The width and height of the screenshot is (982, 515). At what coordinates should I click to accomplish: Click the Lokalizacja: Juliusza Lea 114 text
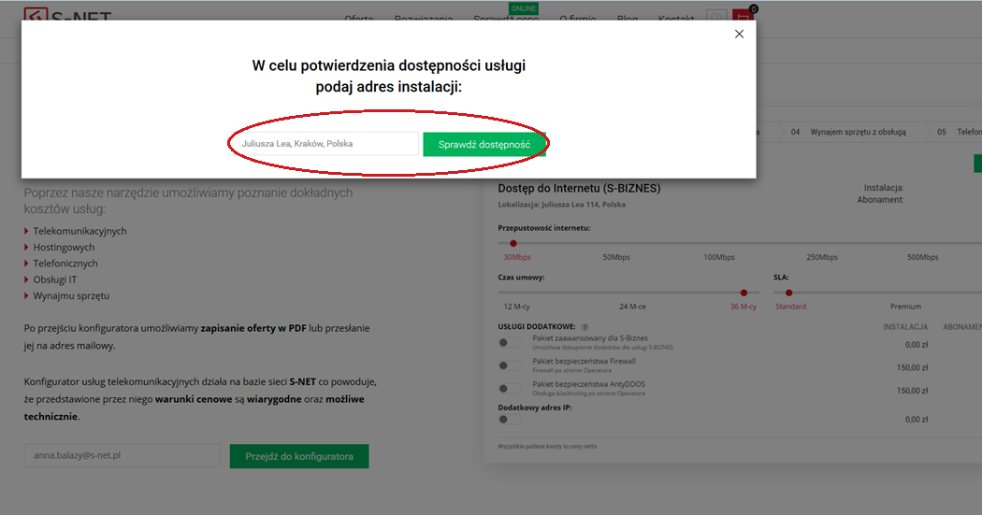tap(562, 205)
